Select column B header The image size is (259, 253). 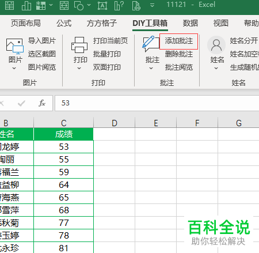tap(17, 123)
